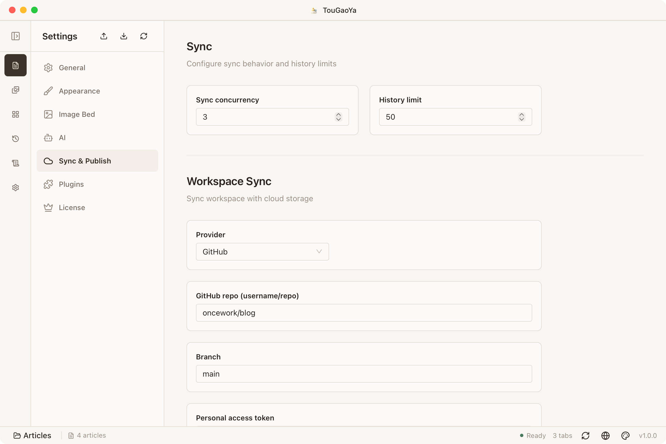
Task: Open the License settings section
Action: (x=97, y=208)
